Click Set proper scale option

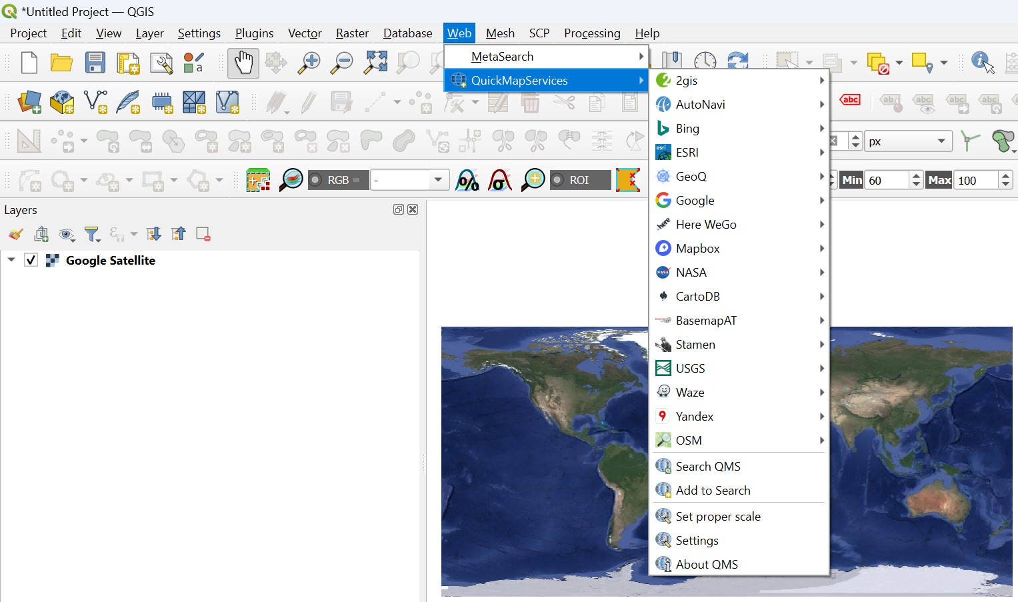pyautogui.click(x=717, y=517)
